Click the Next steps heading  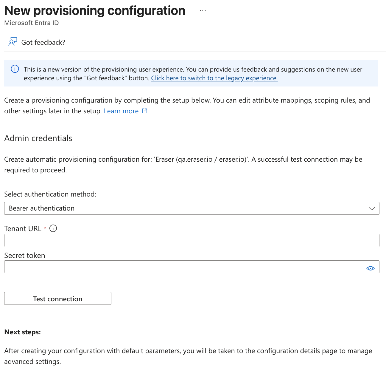tap(22, 332)
